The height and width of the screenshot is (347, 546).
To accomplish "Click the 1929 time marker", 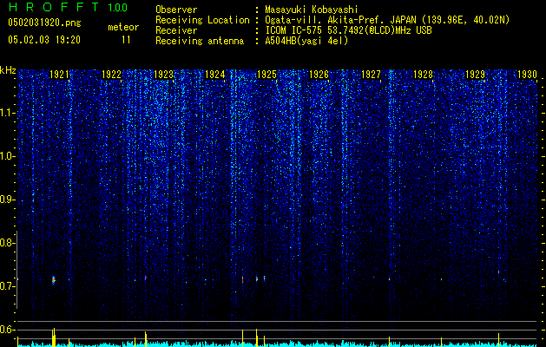I will 476,74.
